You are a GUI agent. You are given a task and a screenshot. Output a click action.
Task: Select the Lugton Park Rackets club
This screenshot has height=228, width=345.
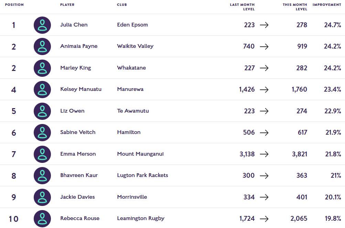pos(142,175)
